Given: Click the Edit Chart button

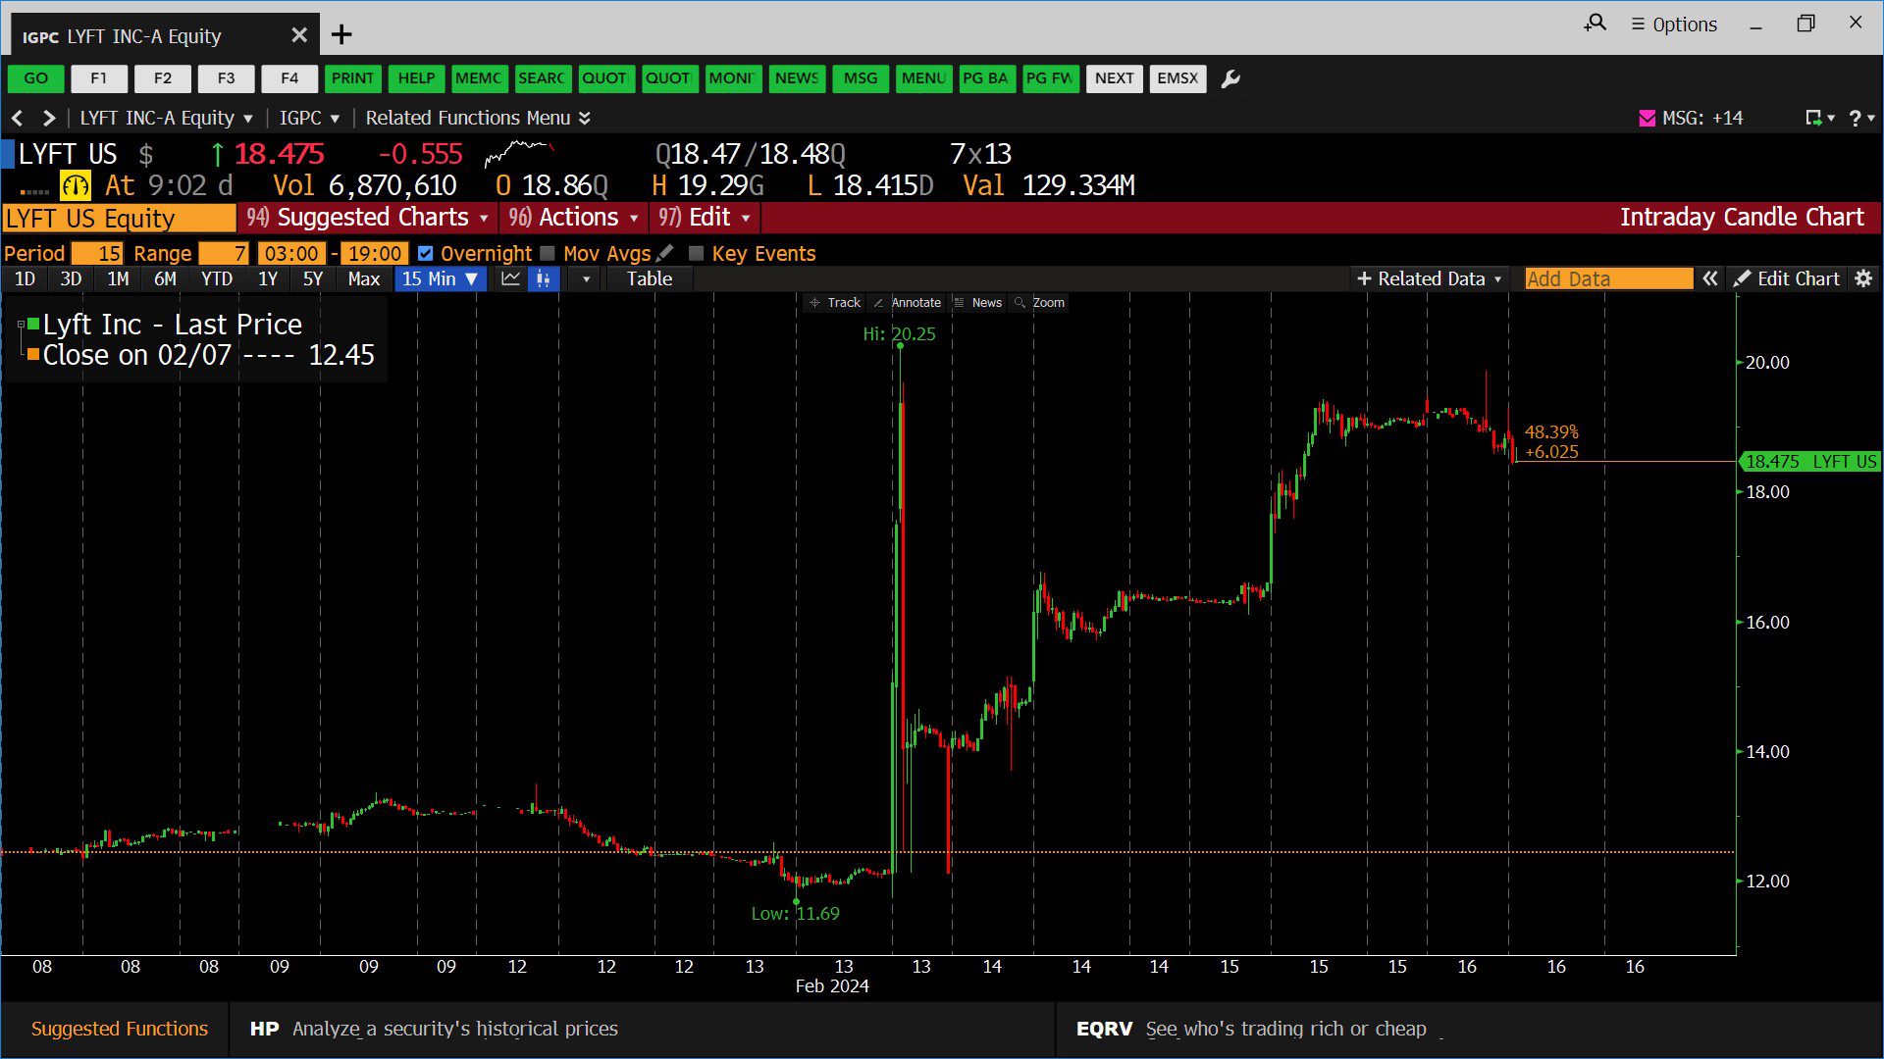Looking at the screenshot, I should click(x=1787, y=278).
